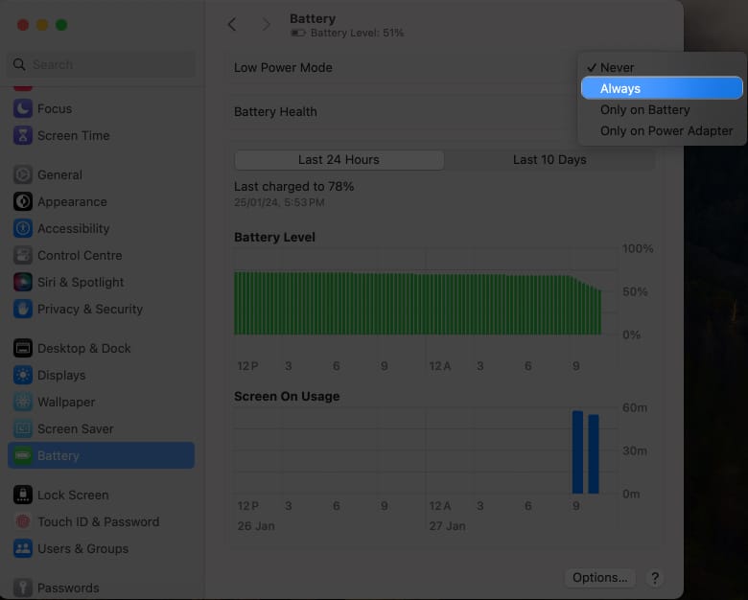The height and width of the screenshot is (600, 748).
Task: Click the Screen Time hourglass icon
Action: pos(23,135)
